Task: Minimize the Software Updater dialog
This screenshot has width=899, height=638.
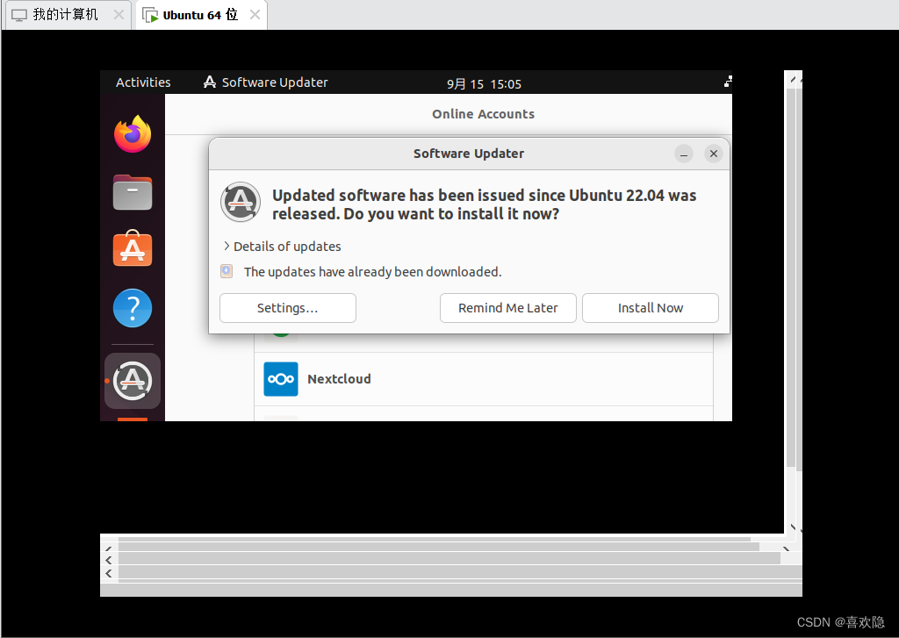Action: click(683, 154)
